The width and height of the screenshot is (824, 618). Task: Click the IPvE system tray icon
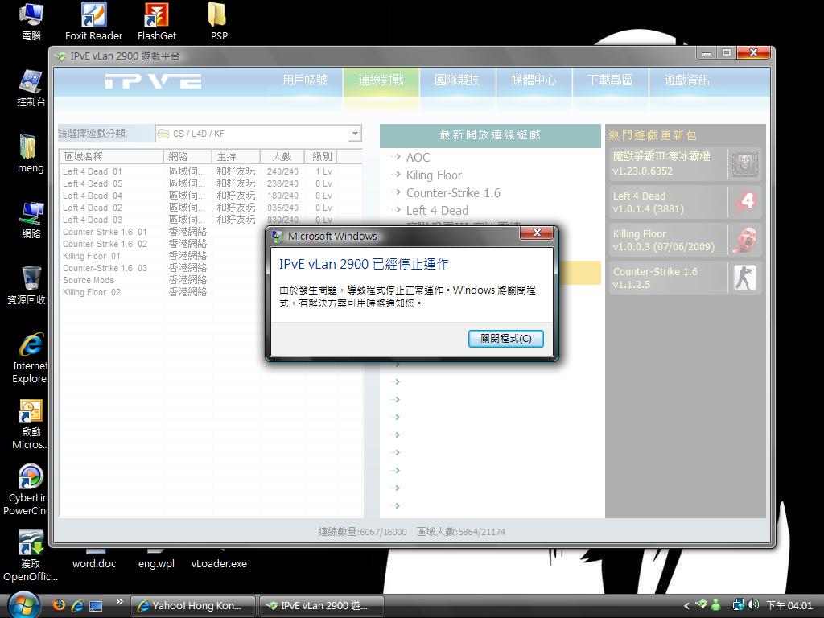701,604
